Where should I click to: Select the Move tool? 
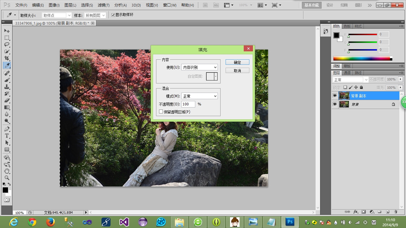(x=7, y=31)
